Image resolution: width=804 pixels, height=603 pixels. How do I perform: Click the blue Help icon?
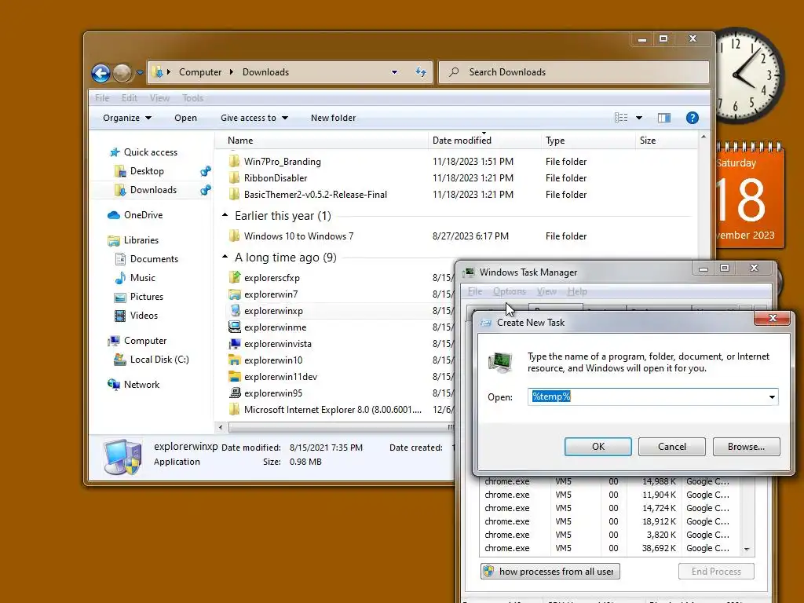693,118
